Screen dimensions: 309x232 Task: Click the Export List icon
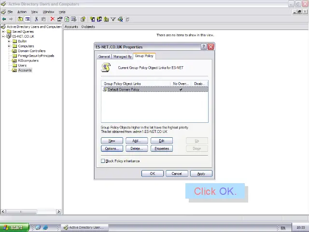(x=74, y=19)
